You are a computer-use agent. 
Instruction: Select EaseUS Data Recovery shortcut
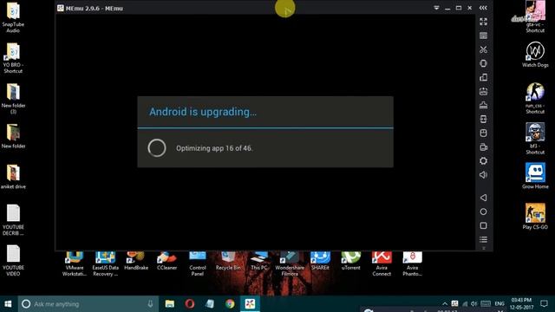(105, 263)
